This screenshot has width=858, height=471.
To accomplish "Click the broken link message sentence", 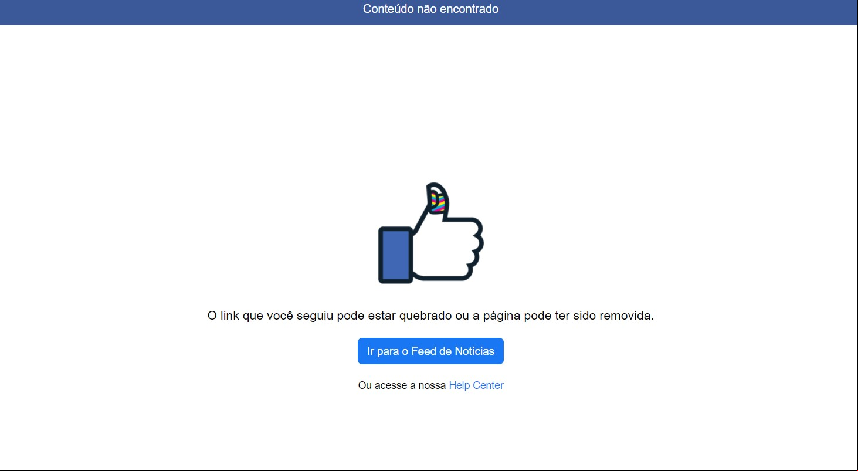I will coord(430,316).
